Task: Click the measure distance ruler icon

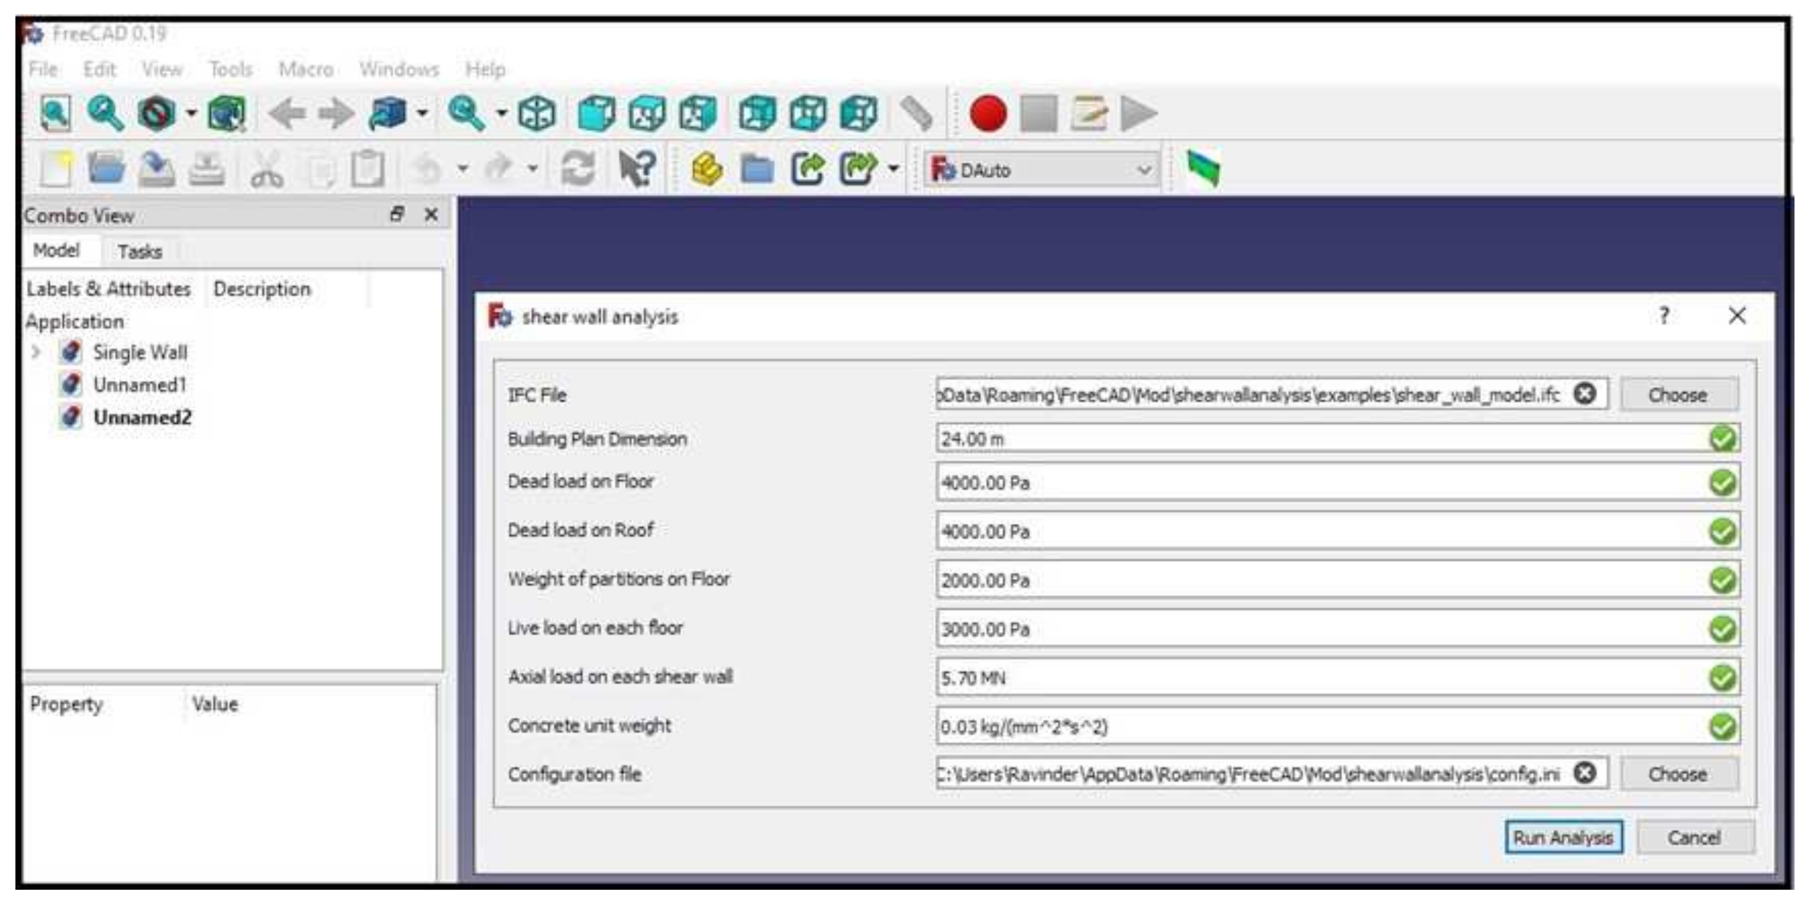Action: [916, 113]
